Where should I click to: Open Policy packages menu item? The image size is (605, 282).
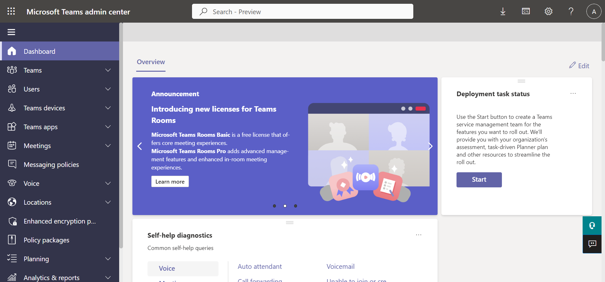click(x=60, y=240)
